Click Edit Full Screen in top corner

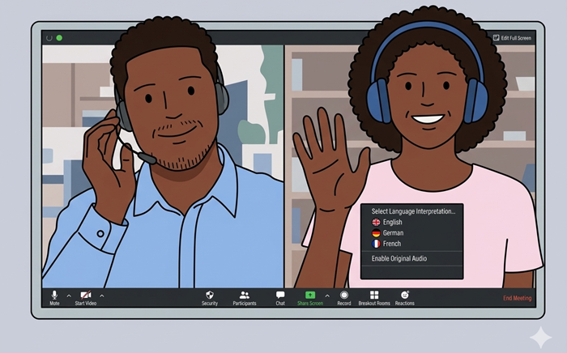513,38
